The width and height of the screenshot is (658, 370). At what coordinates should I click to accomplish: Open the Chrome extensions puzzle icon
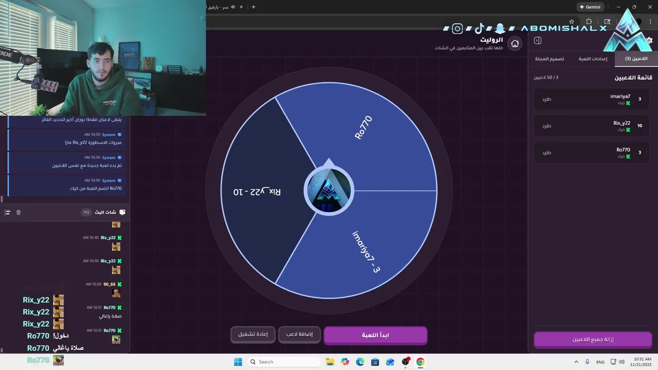click(589, 22)
